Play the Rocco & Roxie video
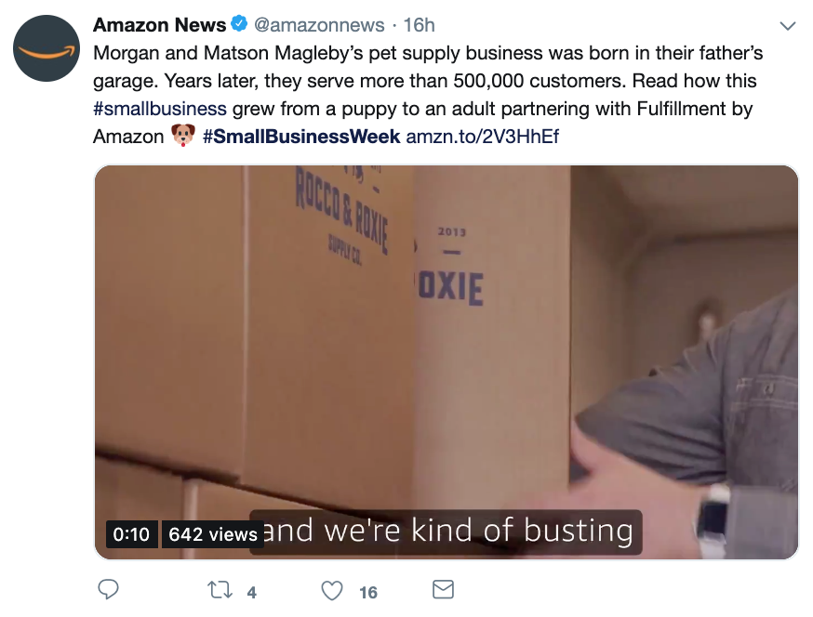813x617 pixels. [x=446, y=362]
